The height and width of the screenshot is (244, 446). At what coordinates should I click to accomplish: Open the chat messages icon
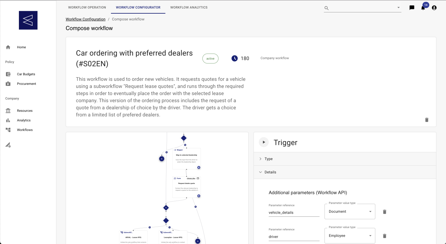coord(412,8)
